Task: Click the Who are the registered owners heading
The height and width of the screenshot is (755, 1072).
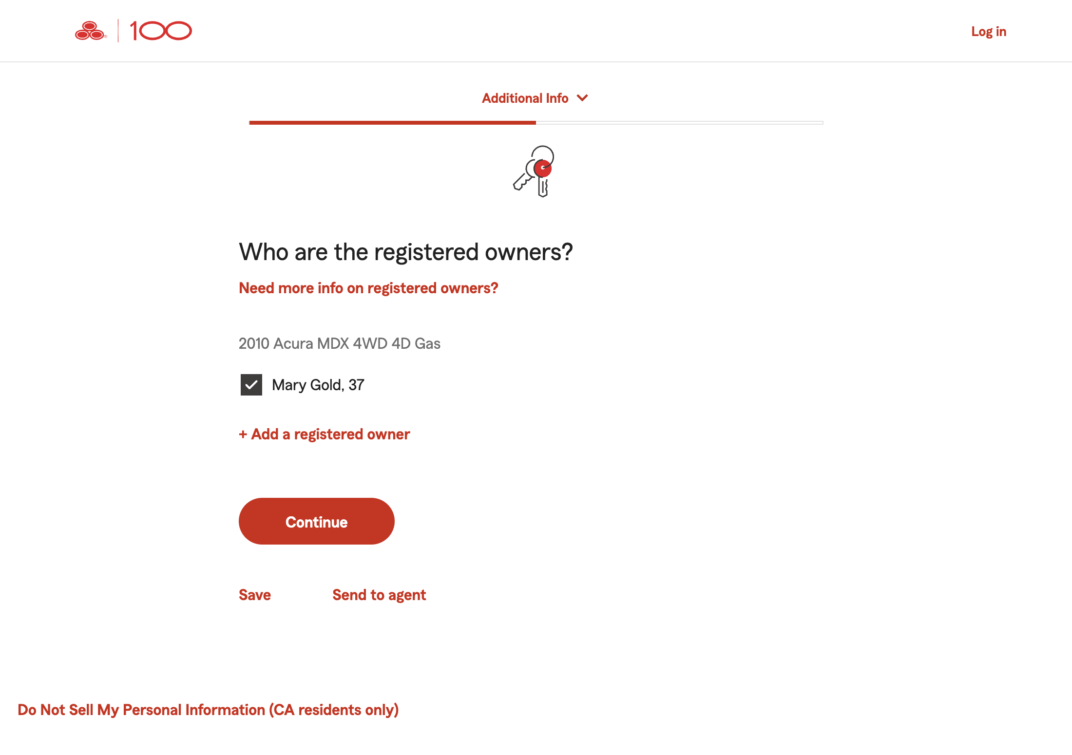Action: click(405, 252)
